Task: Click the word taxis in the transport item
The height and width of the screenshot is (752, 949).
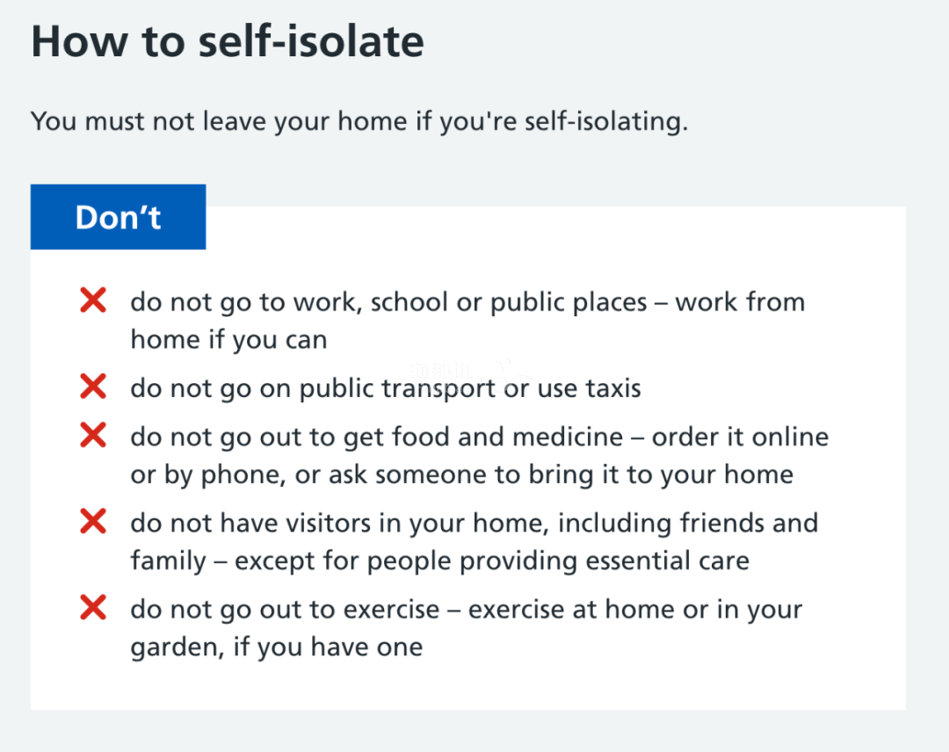Action: (x=613, y=388)
